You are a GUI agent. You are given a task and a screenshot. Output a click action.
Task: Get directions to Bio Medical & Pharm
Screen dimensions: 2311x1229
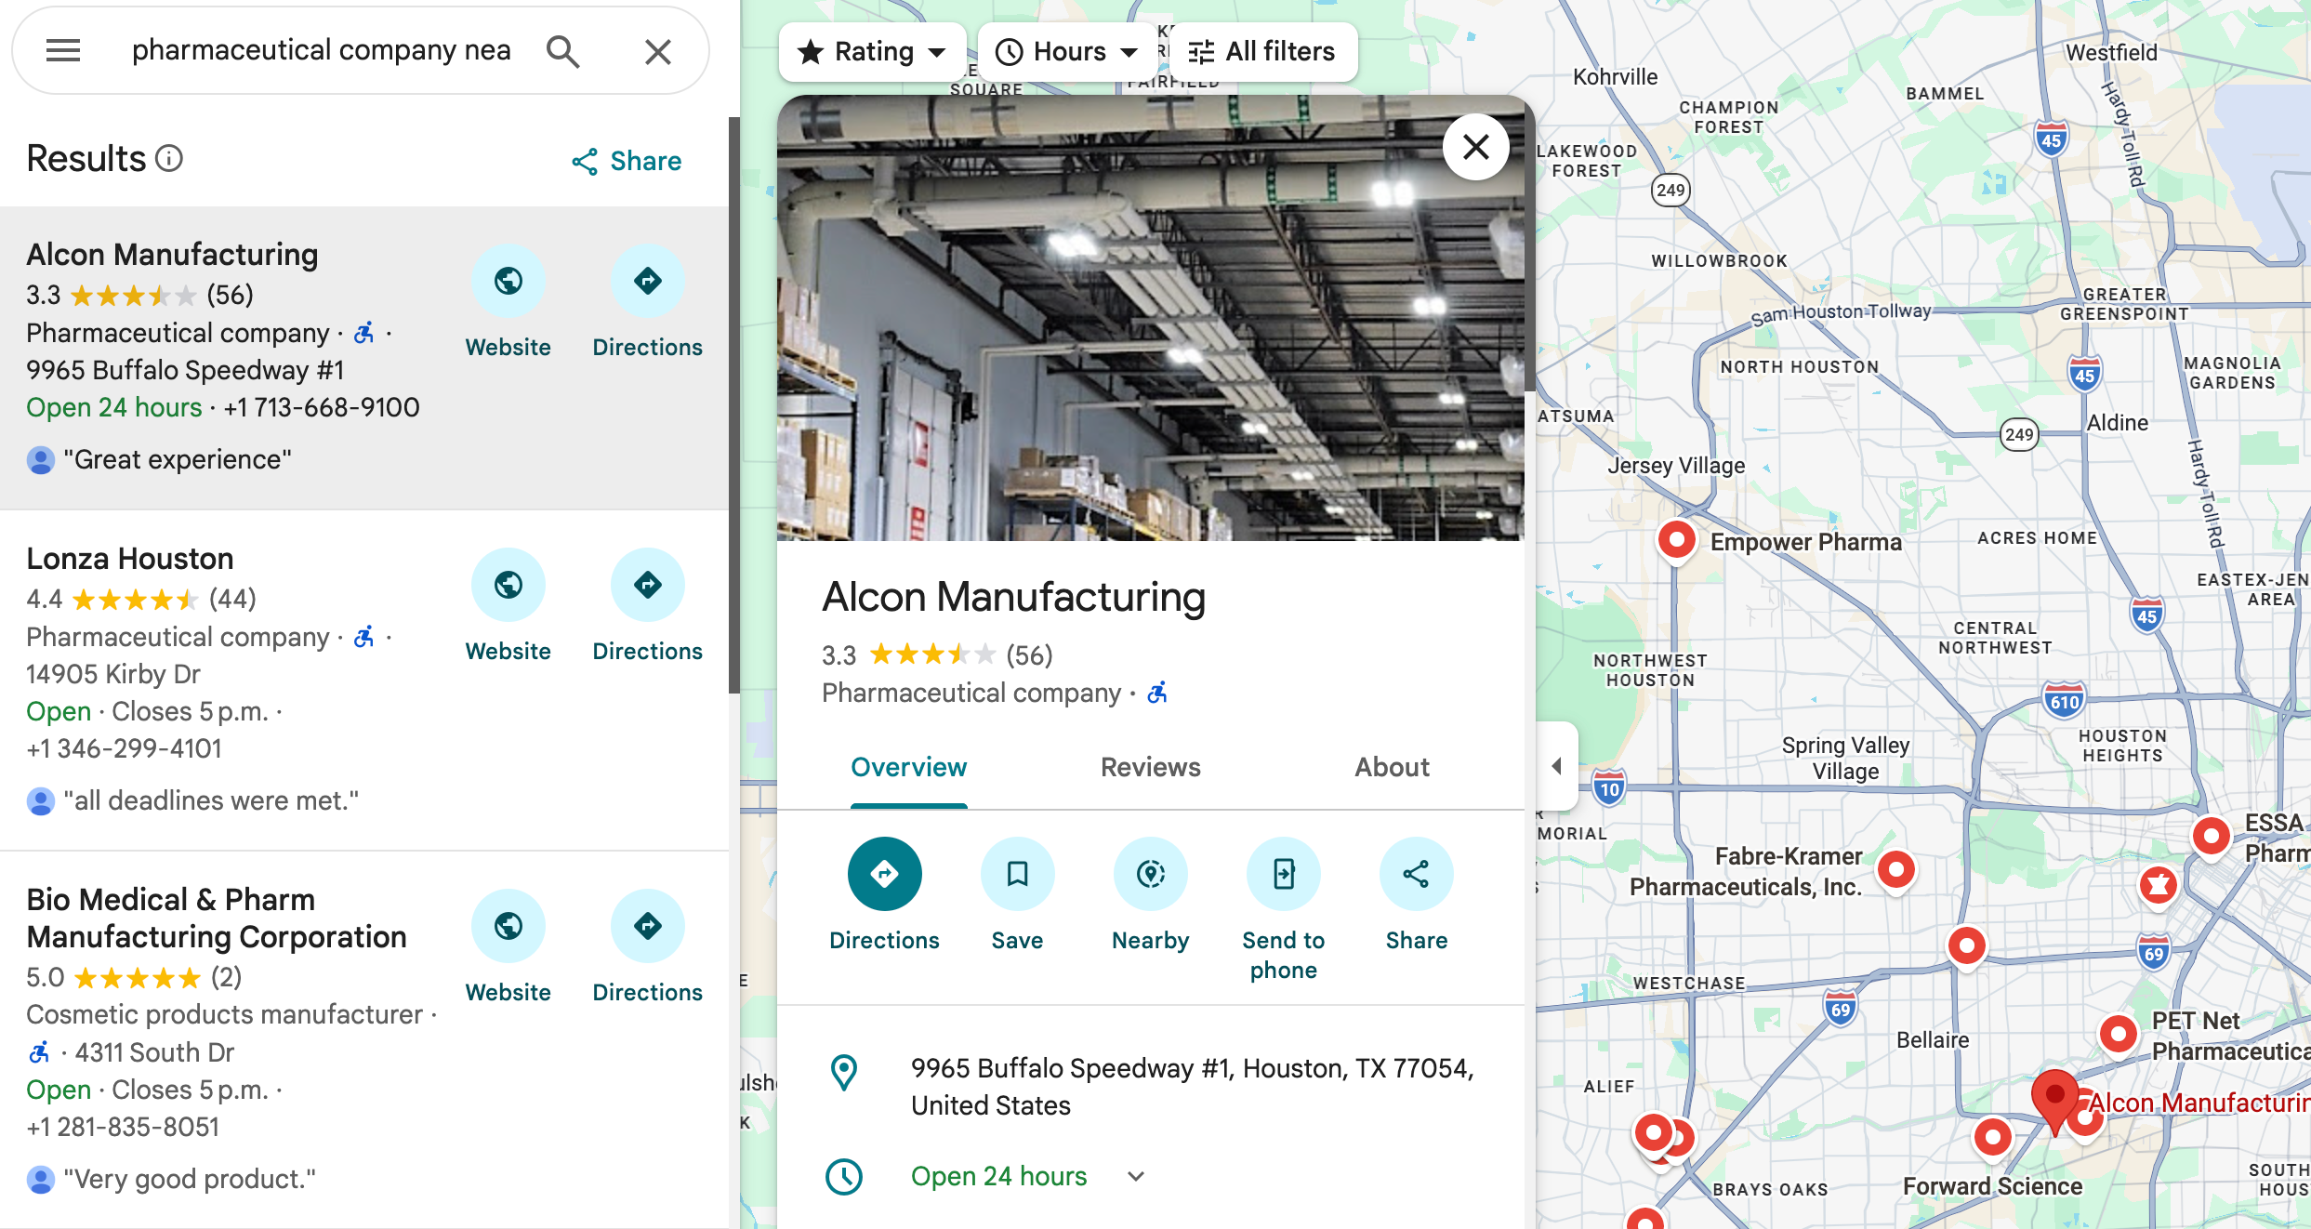click(x=647, y=926)
